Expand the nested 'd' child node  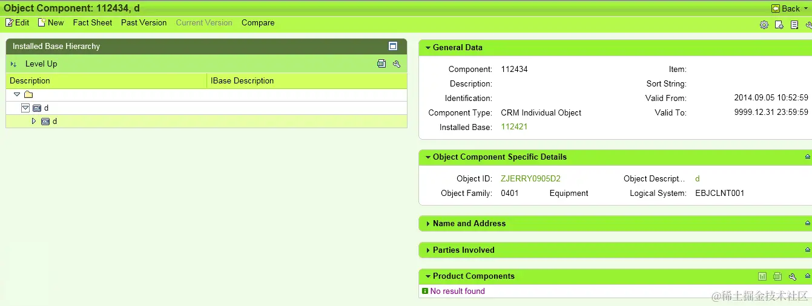[x=34, y=121]
